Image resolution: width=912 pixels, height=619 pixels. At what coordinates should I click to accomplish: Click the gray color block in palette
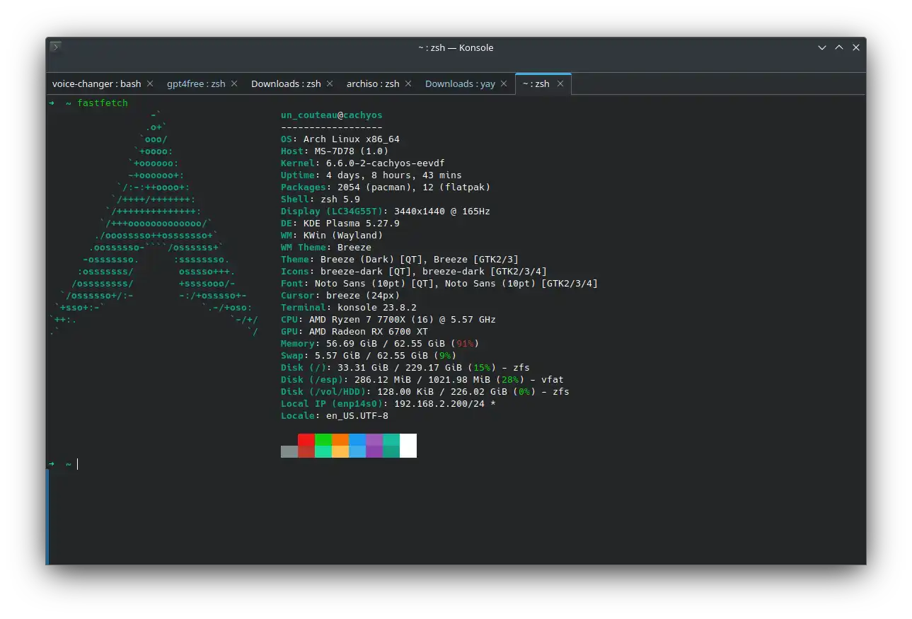click(289, 451)
